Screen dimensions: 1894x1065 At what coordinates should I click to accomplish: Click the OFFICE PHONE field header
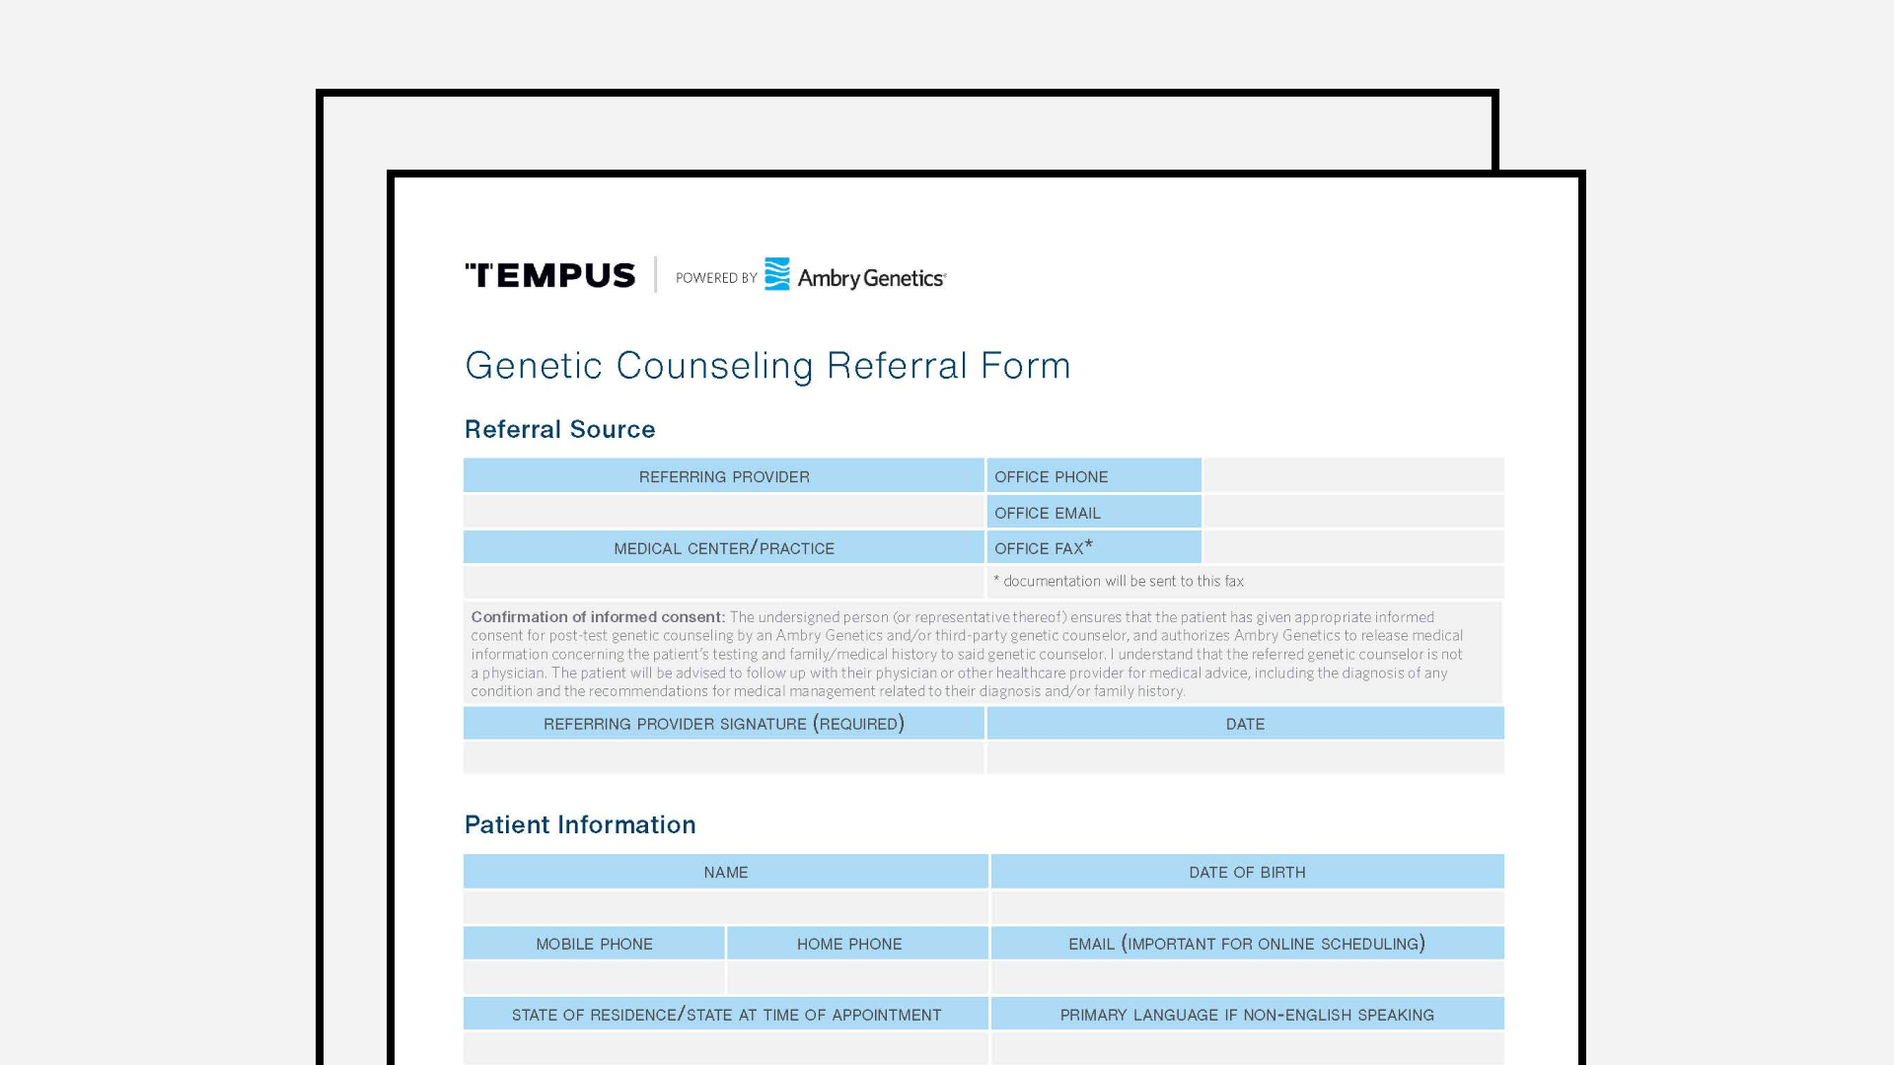click(x=1093, y=474)
